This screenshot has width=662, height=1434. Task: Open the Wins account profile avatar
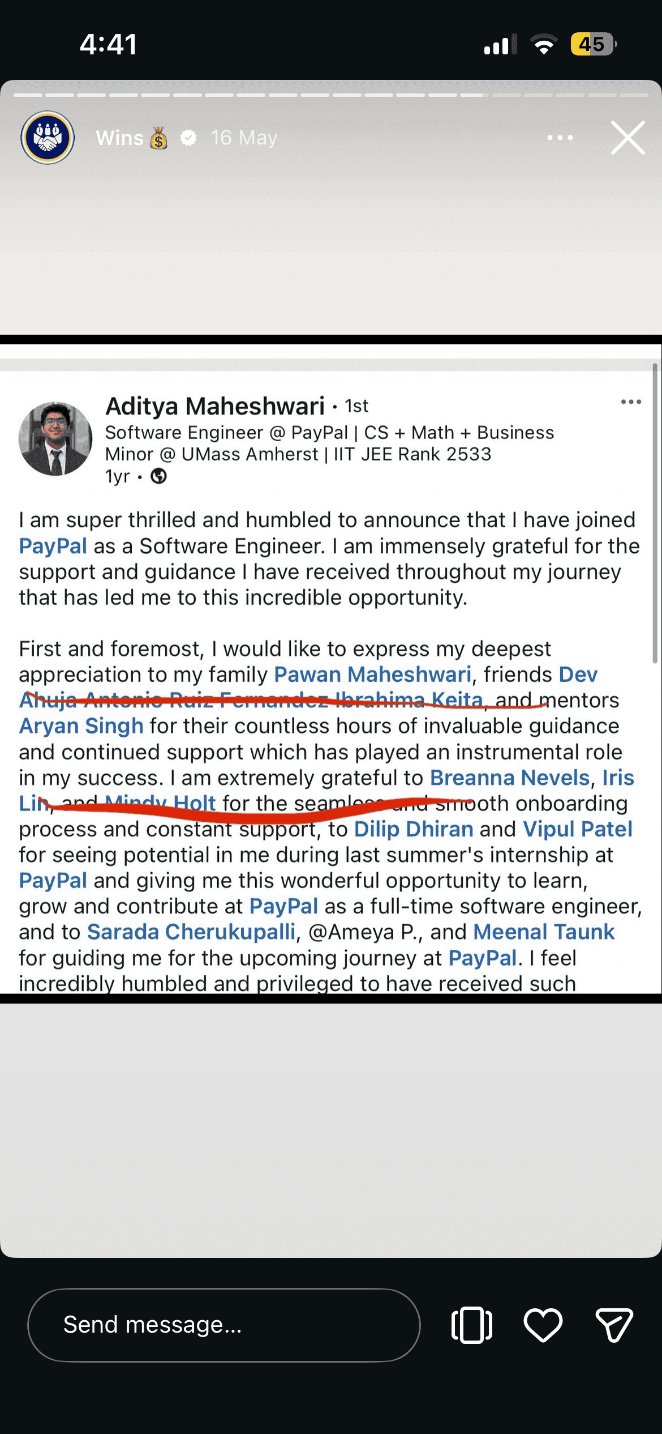coord(48,138)
